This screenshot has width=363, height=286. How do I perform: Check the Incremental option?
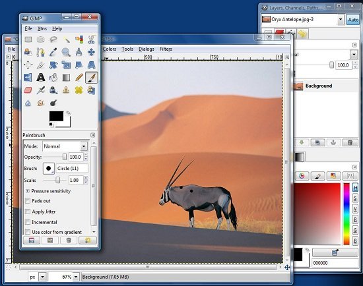(28, 222)
